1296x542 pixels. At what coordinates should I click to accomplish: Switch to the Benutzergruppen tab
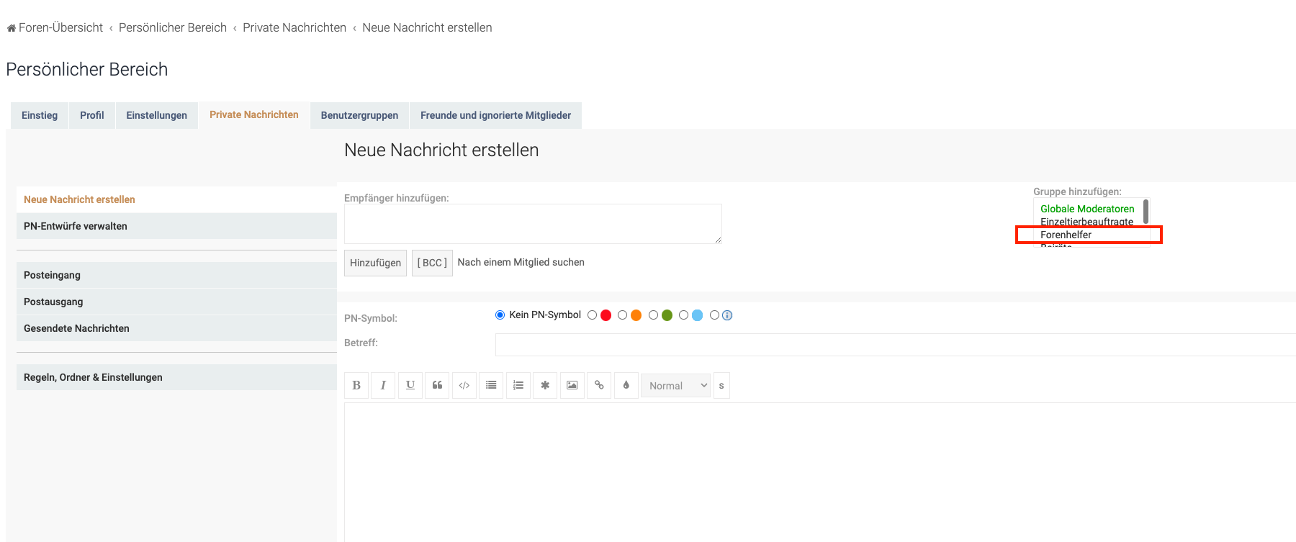click(359, 115)
